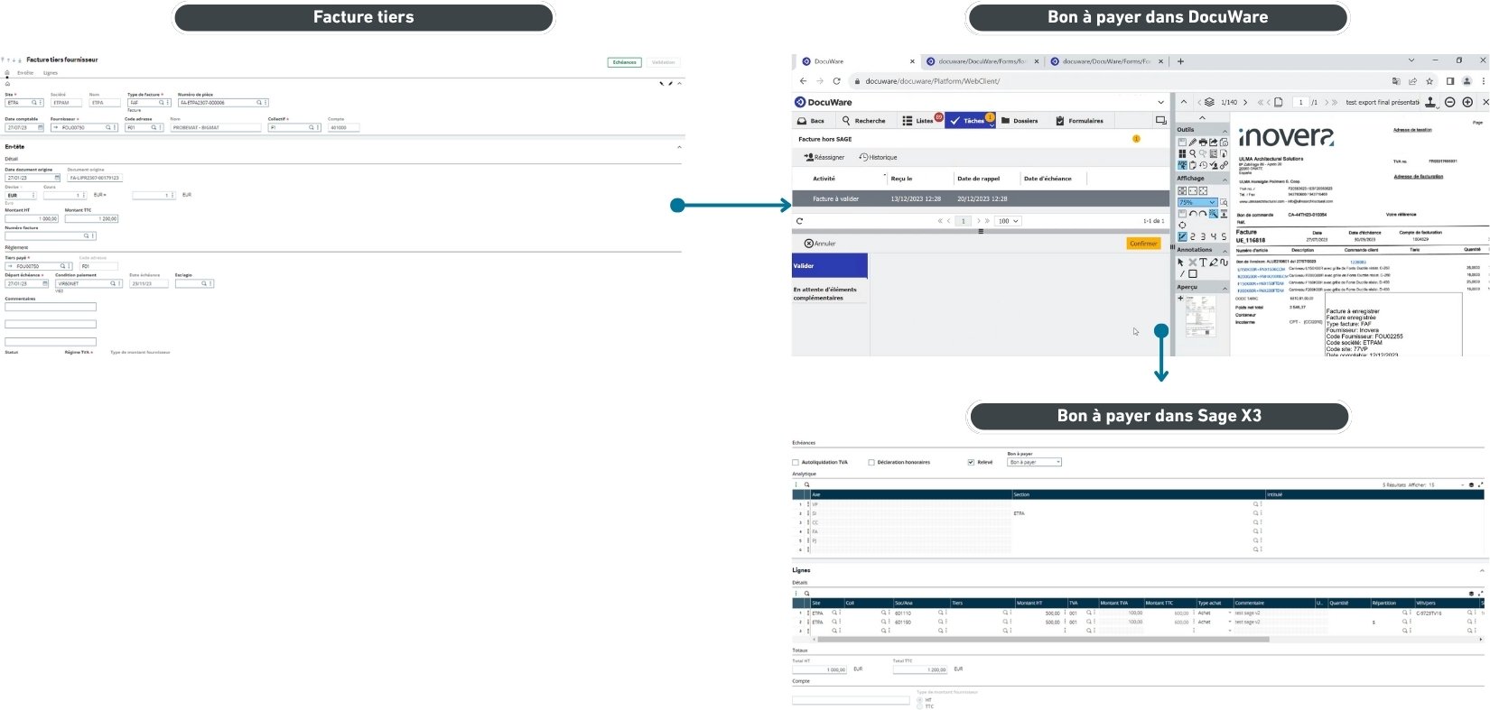This screenshot has height=710, width=1490.
Task: Go to next document in viewer
Action: pyautogui.click(x=1245, y=103)
